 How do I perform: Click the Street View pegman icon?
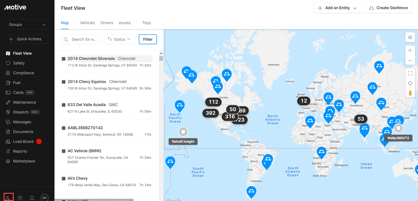(410, 93)
